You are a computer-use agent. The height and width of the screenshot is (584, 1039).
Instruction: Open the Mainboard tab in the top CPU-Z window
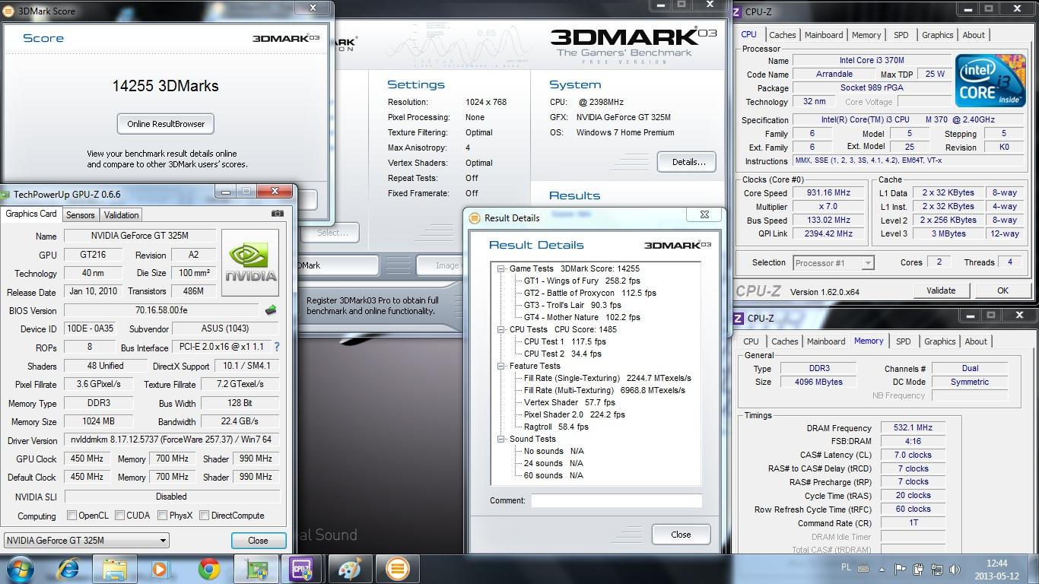pyautogui.click(x=824, y=35)
